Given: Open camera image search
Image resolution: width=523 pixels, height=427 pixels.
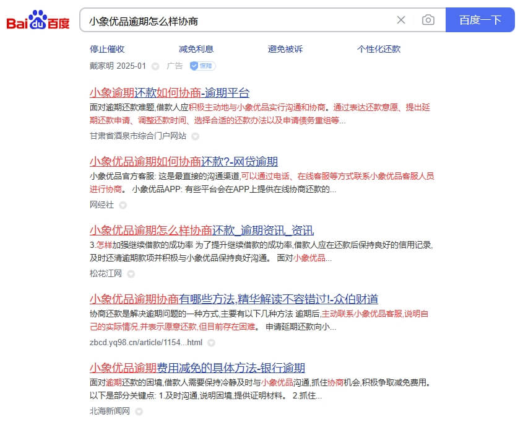Looking at the screenshot, I should pyautogui.click(x=428, y=20).
